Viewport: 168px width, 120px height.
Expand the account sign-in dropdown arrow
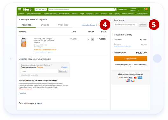[x=139, y=10]
